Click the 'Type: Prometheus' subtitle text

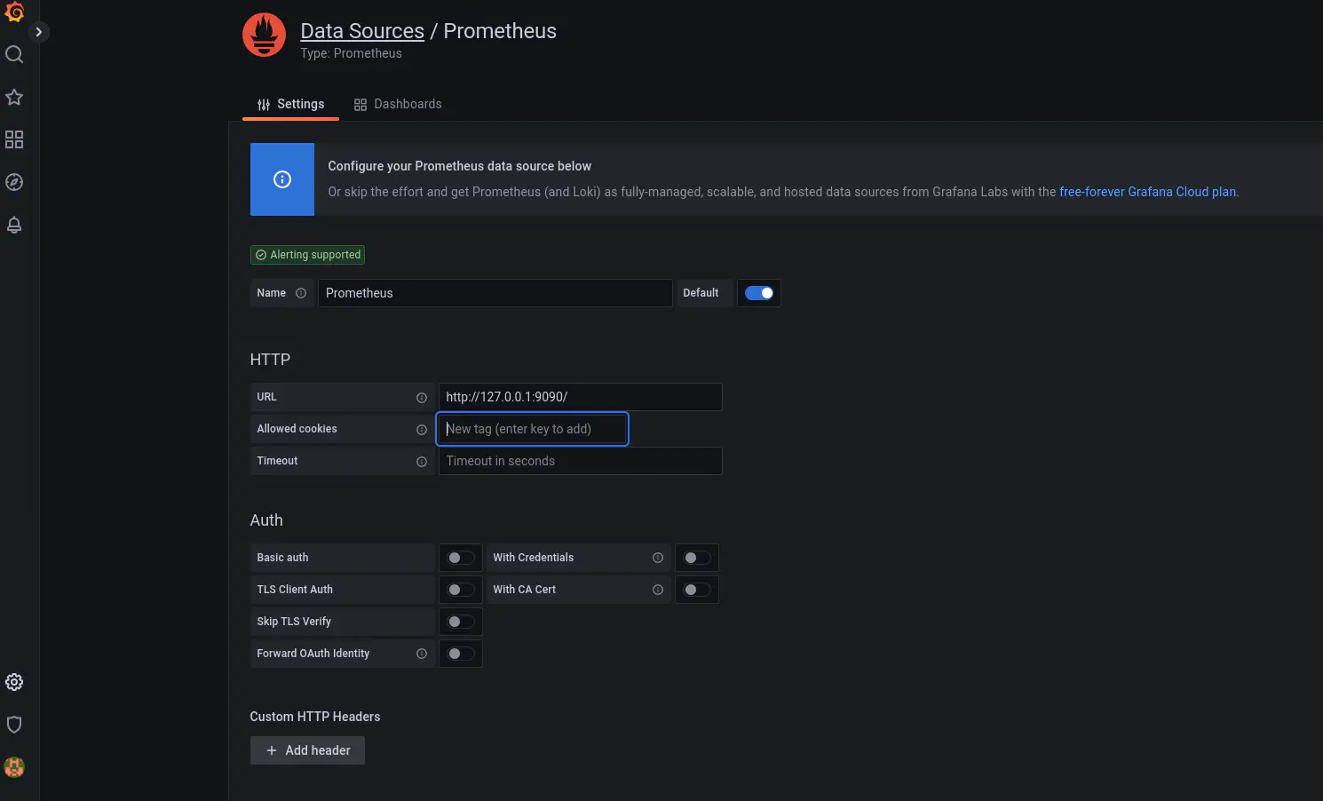(351, 53)
